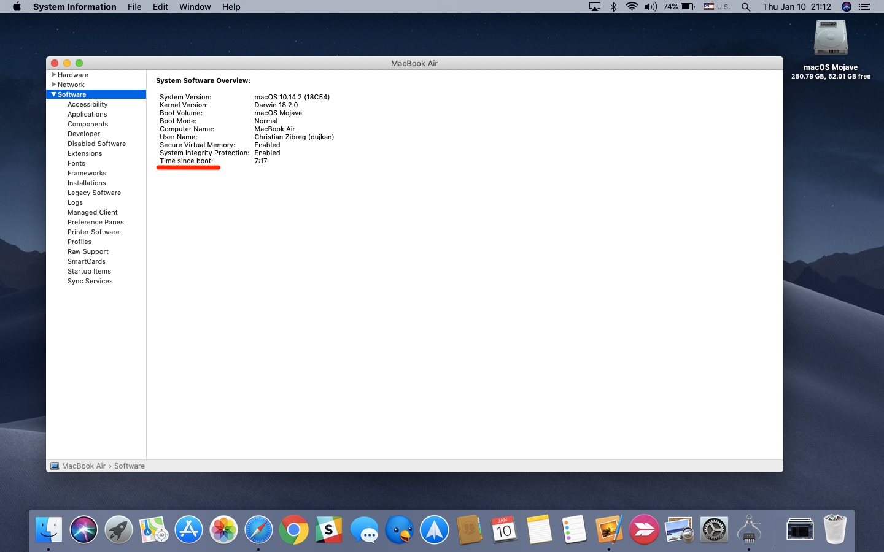The height and width of the screenshot is (552, 884).
Task: Collapse the Software section triangle
Action: point(54,94)
